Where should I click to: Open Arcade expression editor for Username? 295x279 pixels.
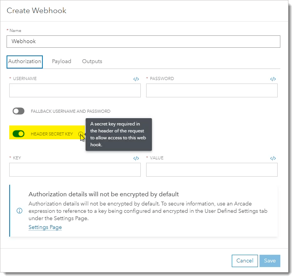point(136,79)
